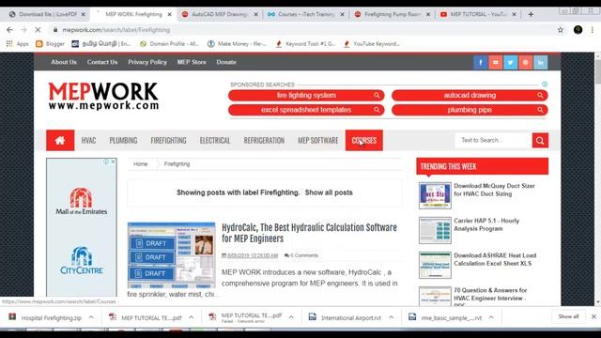Switch to Firefighting Pump Room tab
This screenshot has width=601, height=338.
(x=393, y=14)
